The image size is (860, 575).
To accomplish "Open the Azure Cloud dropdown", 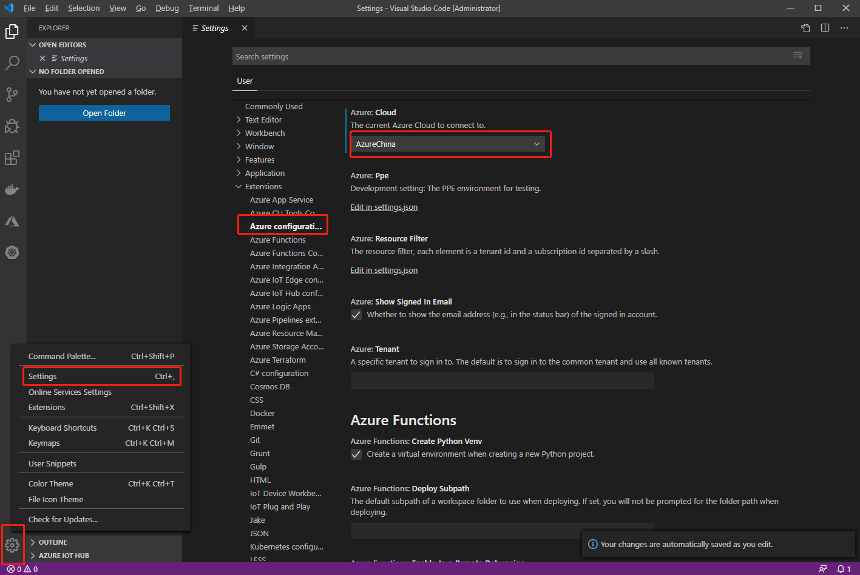I will (448, 144).
